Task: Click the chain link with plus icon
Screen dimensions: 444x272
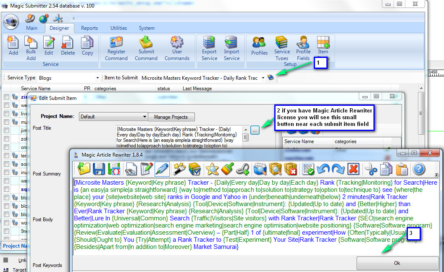Action: pos(243,169)
